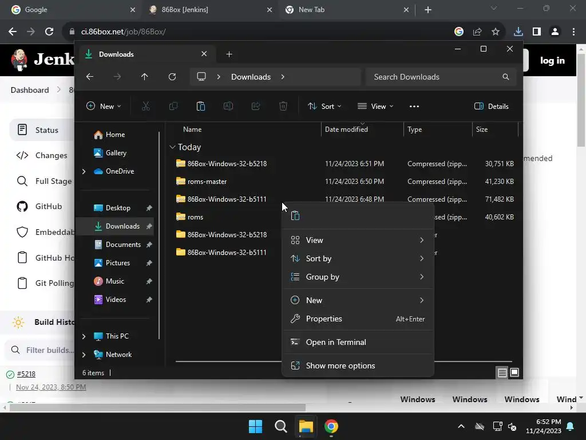Open Chrome side panel icon

[x=537, y=32]
